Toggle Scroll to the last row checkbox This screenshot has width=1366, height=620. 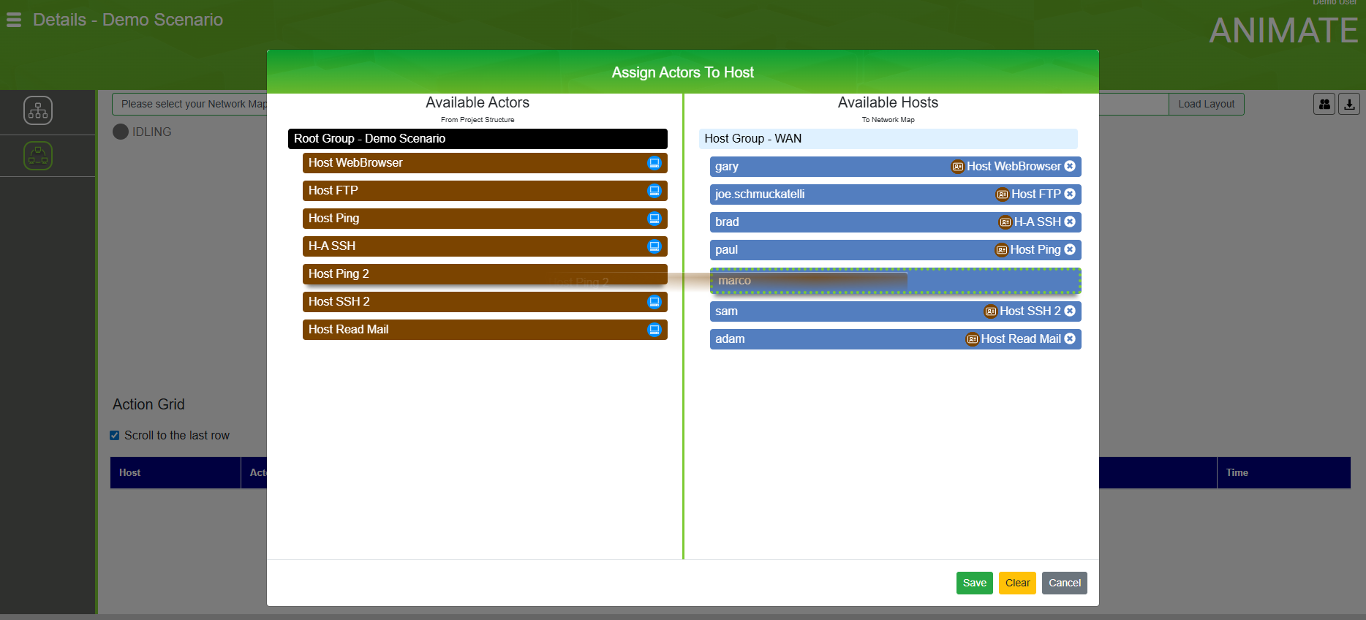tap(115, 436)
